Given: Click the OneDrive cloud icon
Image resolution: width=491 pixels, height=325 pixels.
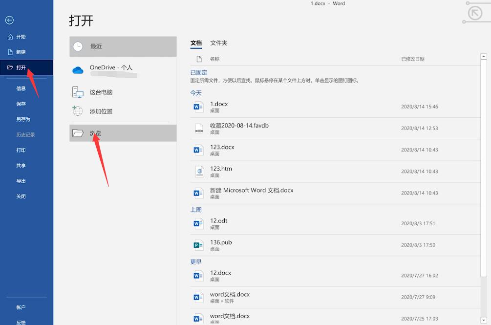Looking at the screenshot, I should (78, 70).
